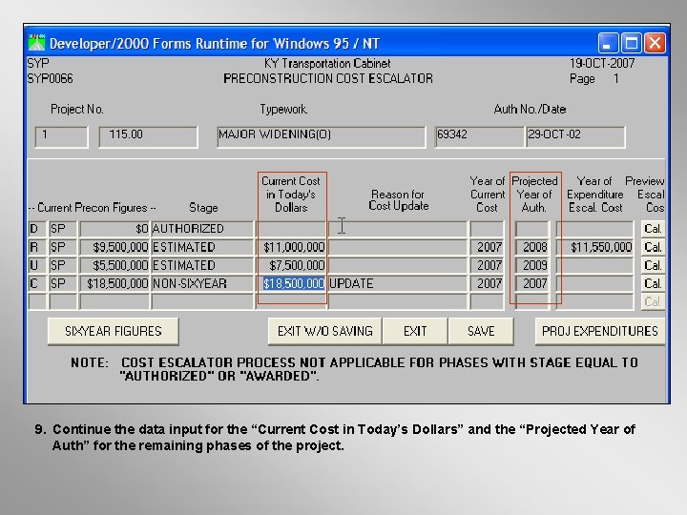
Task: Click the ESTIMATED stage on U row
Action: point(202,265)
